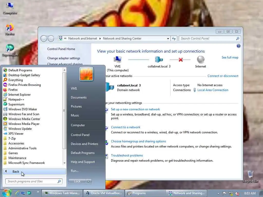Open Change adapter settings in sidebar
263x197 pixels.
(64, 58)
